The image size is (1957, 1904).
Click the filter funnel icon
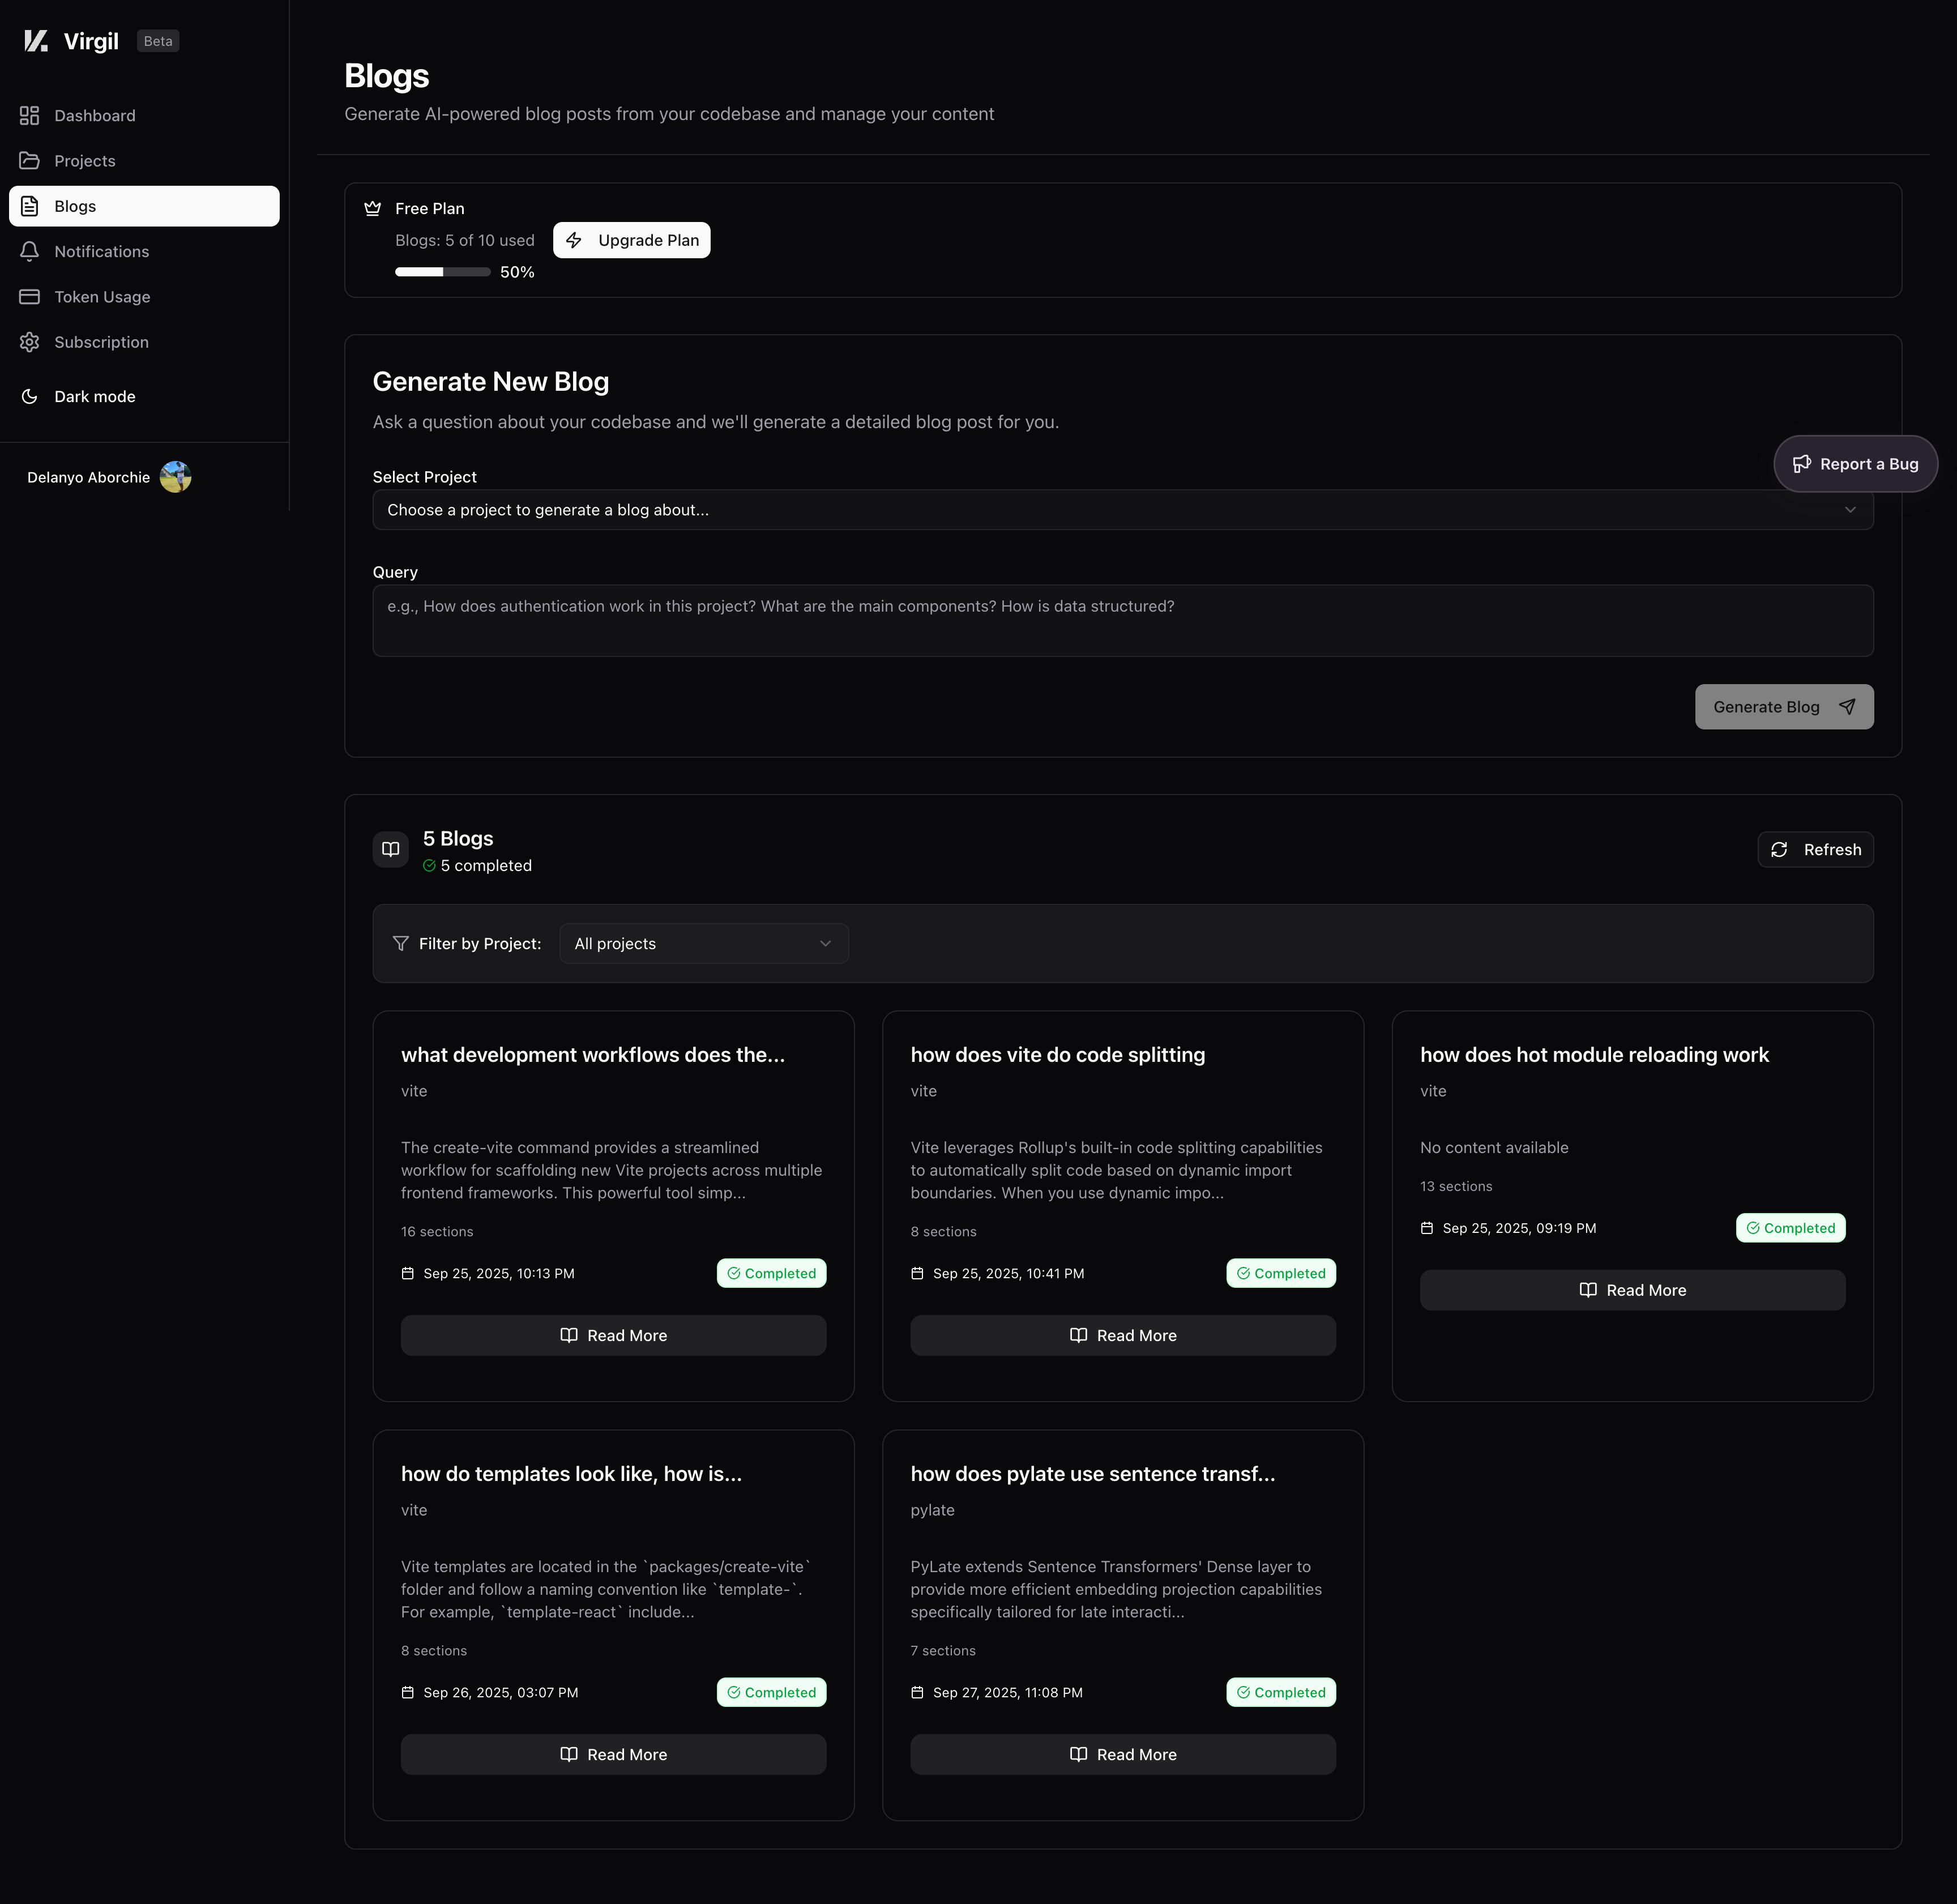point(401,944)
